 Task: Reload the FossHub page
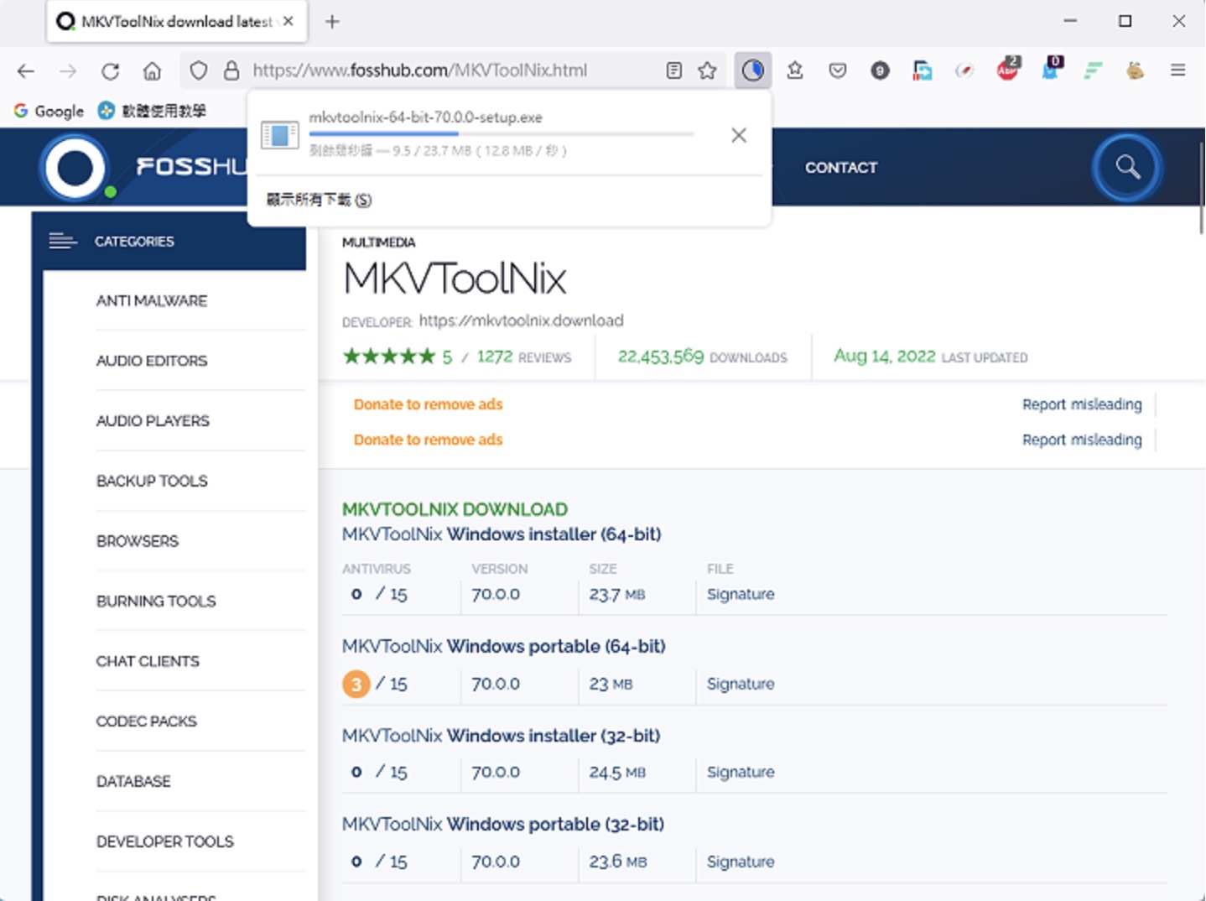[x=110, y=71]
